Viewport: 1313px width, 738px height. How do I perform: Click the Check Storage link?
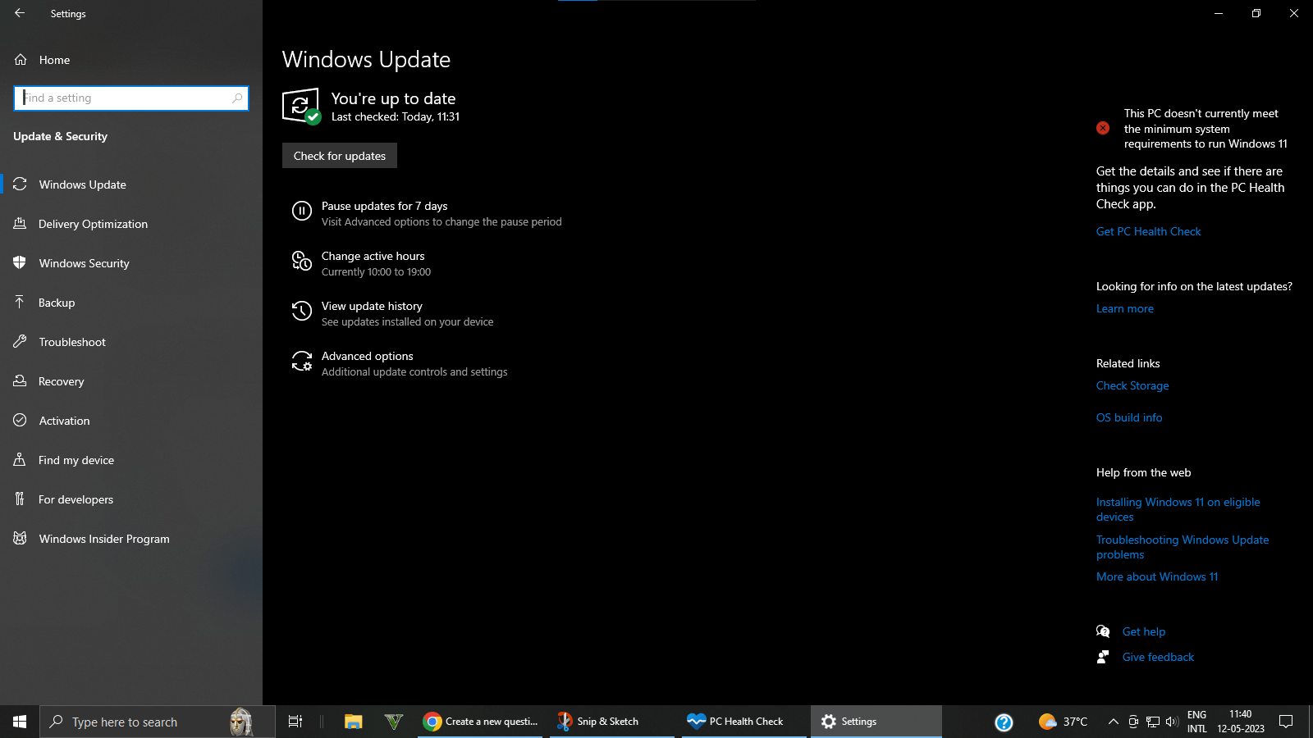tap(1132, 385)
